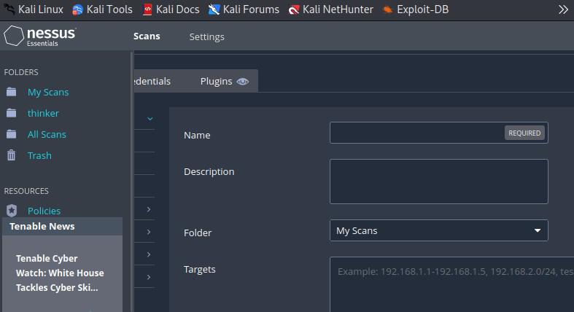Screen dimensions: 574x312
Task: Select the Credentials tab
Action: click(152, 81)
